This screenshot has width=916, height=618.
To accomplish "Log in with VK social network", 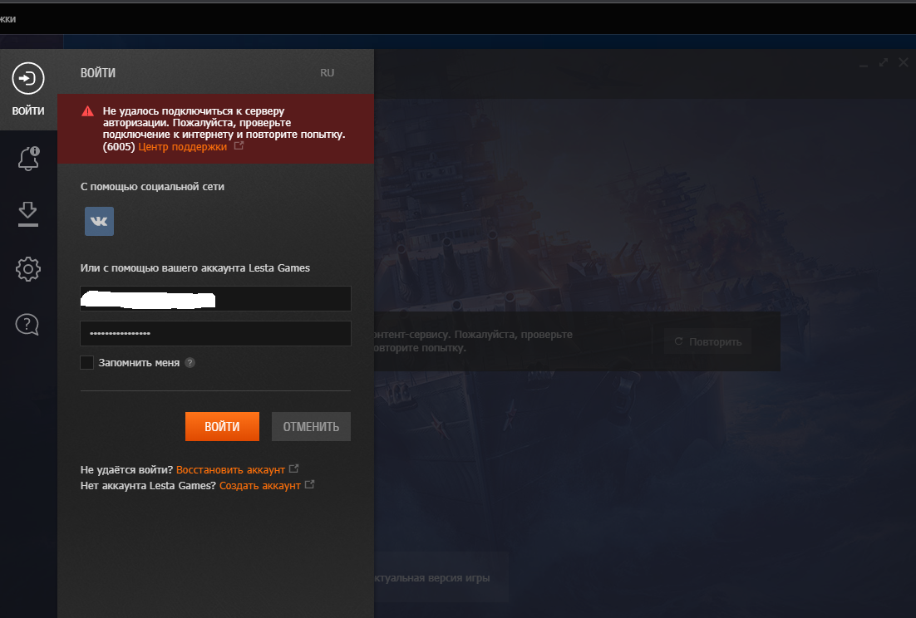I will tap(99, 221).
